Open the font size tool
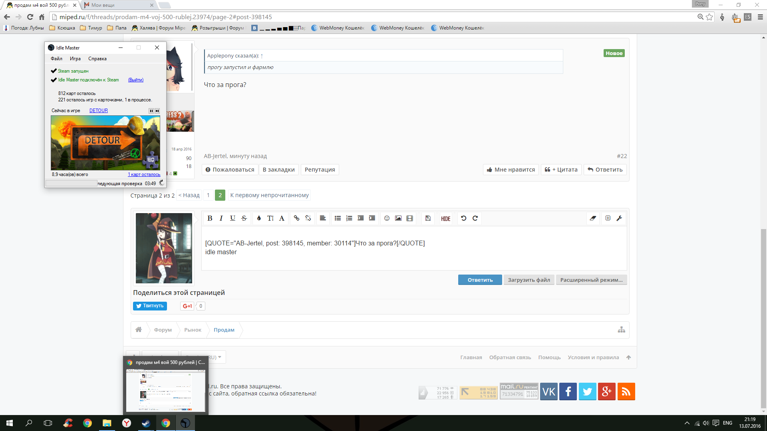Screen dimensions: 767x431 tap(270, 218)
